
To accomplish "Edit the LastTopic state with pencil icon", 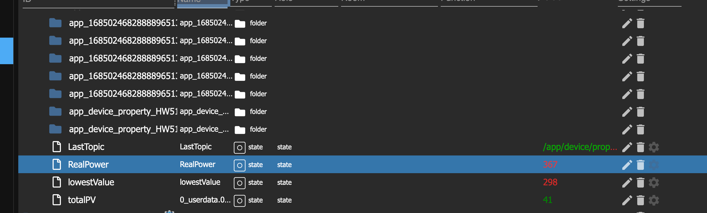I will coord(627,147).
